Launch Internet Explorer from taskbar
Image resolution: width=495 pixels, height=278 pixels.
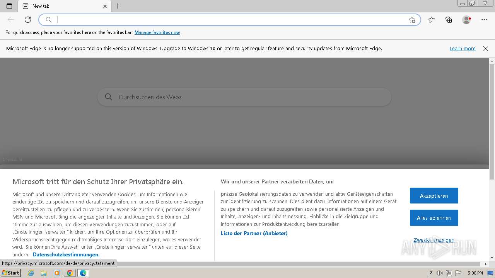click(31, 273)
